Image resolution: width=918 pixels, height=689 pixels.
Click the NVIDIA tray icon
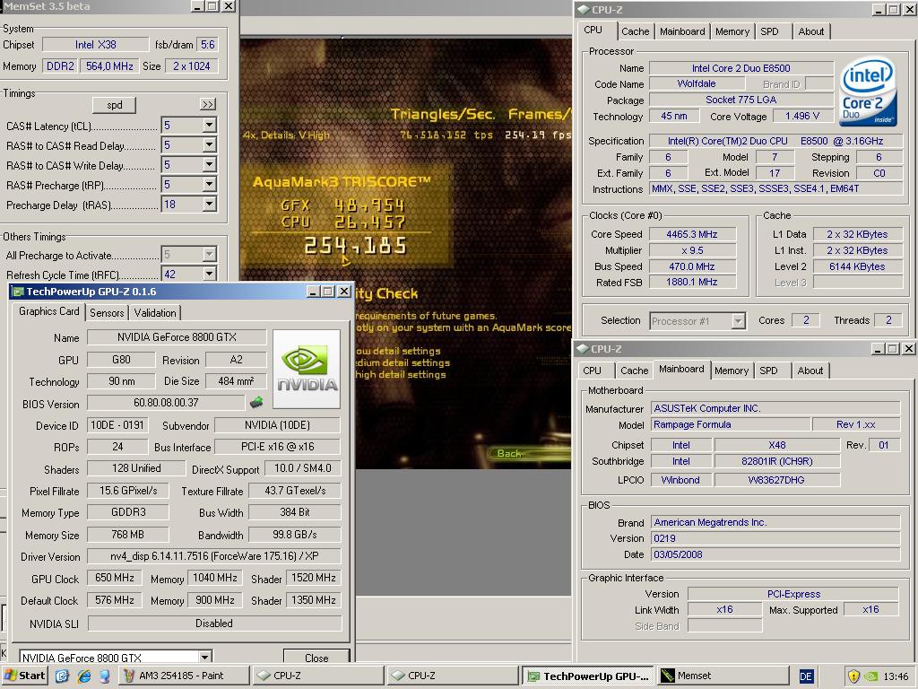coord(871,676)
